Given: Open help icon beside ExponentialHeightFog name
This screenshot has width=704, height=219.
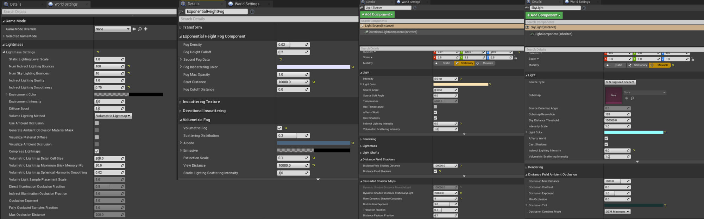Looking at the screenshot, I should [x=252, y=12].
